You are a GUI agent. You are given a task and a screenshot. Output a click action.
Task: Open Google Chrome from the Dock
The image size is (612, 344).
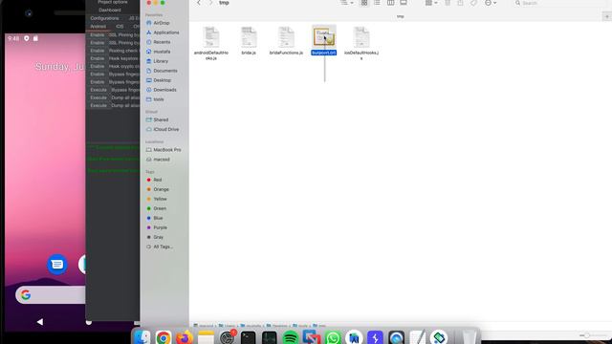(164, 337)
